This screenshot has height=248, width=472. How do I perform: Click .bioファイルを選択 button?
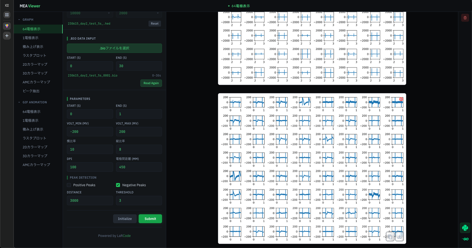114,48
